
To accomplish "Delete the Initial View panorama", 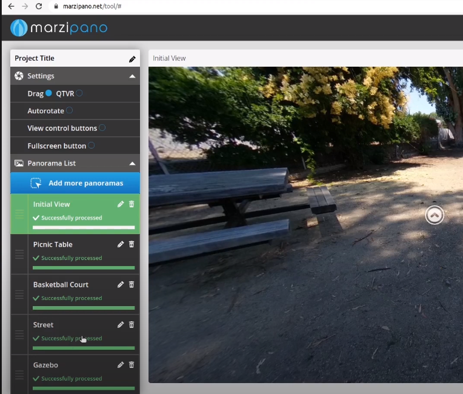I will 132,204.
